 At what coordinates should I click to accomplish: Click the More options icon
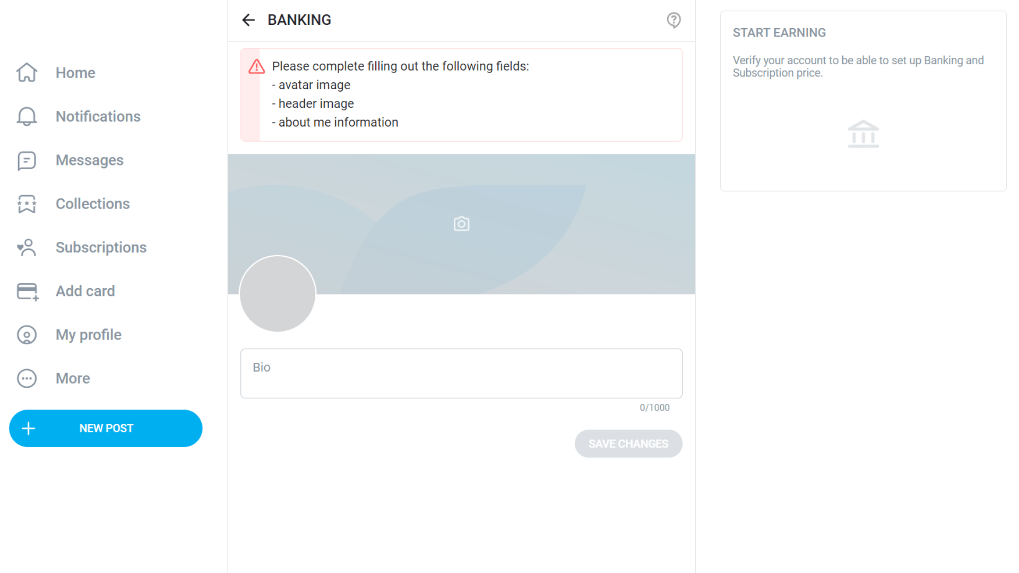26,378
